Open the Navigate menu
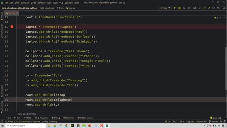 25,2
